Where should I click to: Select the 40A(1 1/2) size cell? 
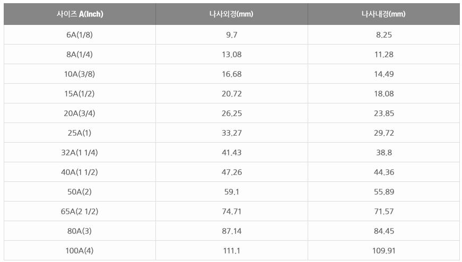point(80,172)
